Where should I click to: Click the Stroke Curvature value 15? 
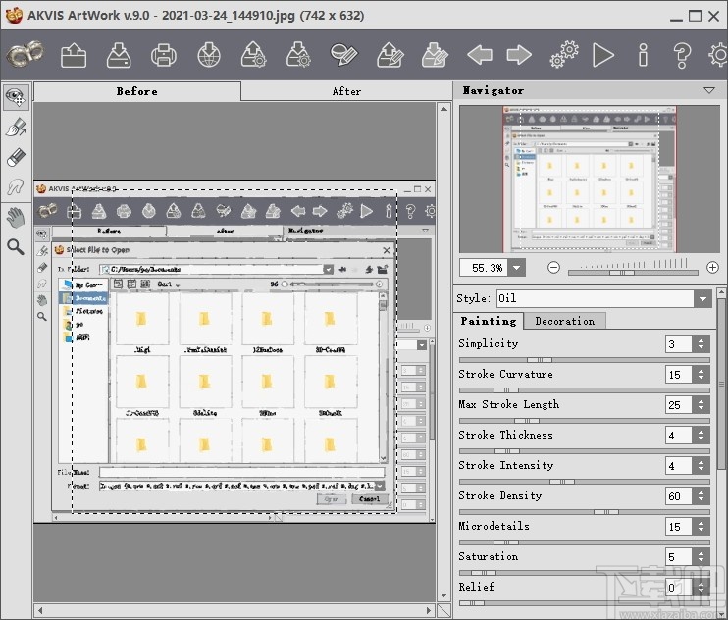point(678,375)
